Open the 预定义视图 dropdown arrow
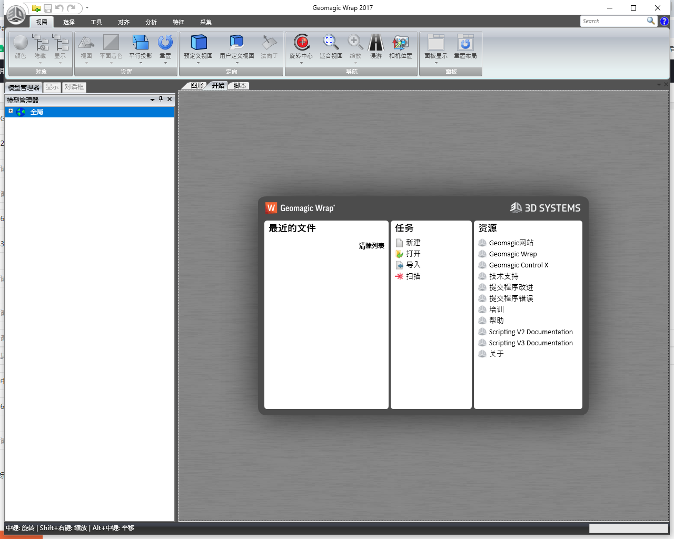 point(199,63)
